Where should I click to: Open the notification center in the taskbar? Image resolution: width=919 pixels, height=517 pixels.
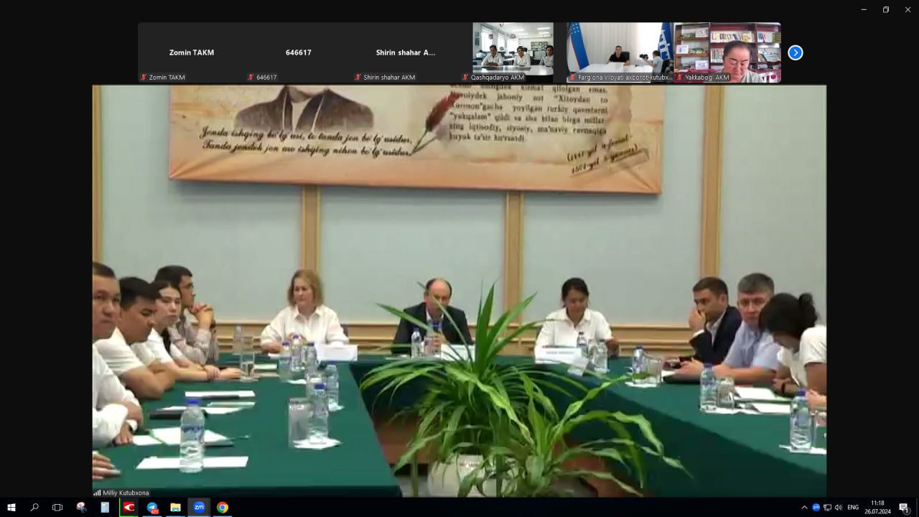click(x=904, y=507)
